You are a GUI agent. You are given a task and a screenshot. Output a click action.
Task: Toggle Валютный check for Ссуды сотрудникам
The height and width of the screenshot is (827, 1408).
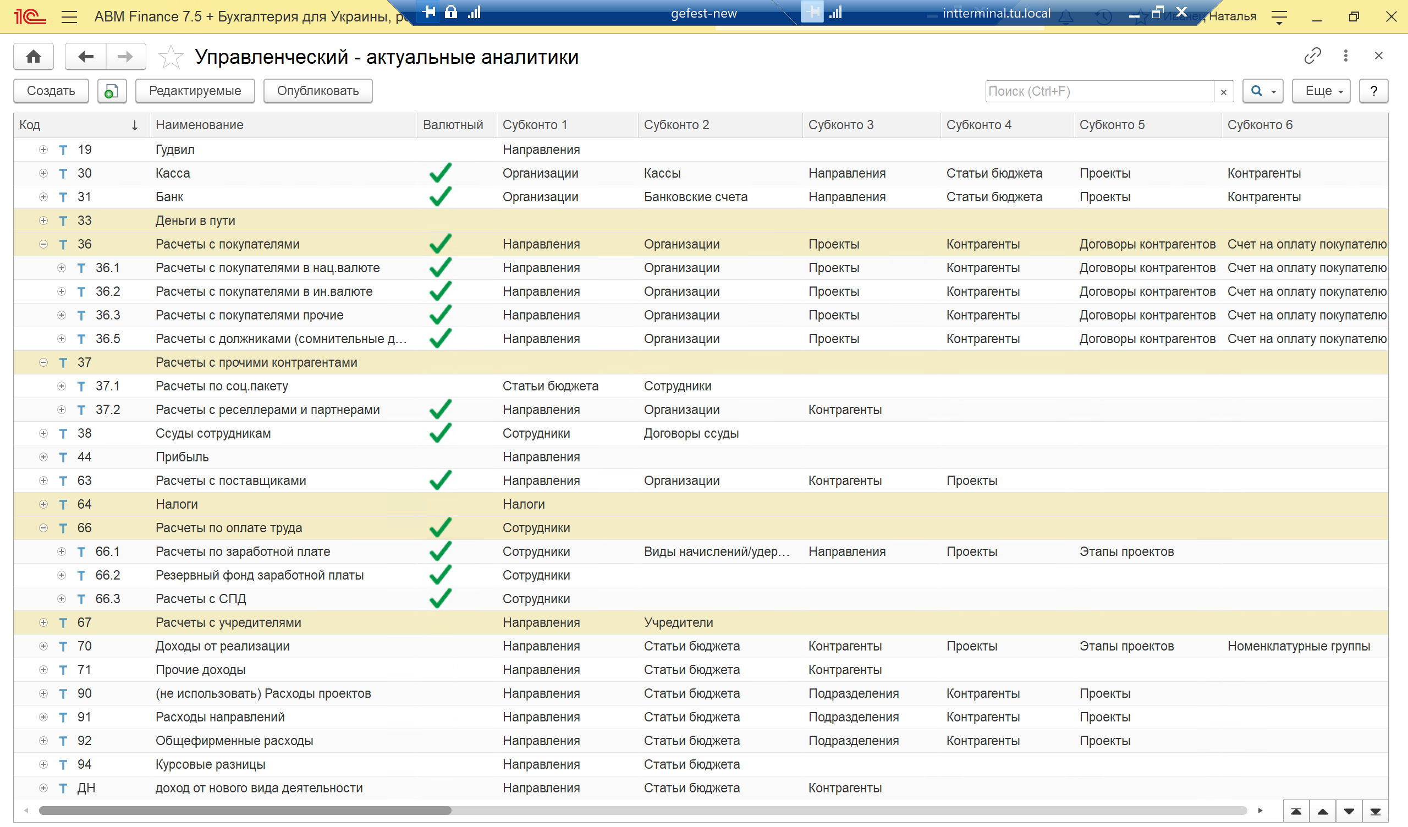tap(441, 433)
